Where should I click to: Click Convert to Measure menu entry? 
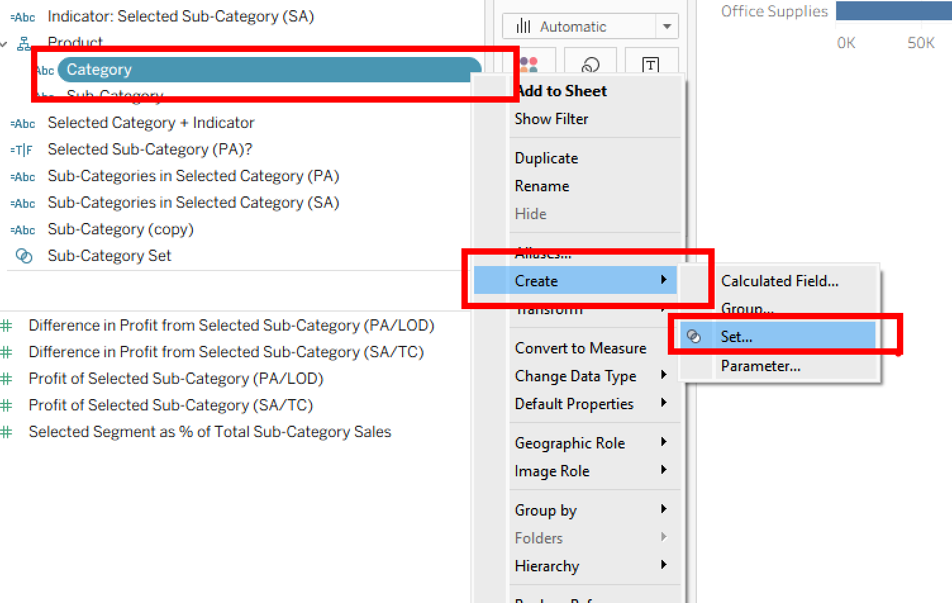(580, 348)
